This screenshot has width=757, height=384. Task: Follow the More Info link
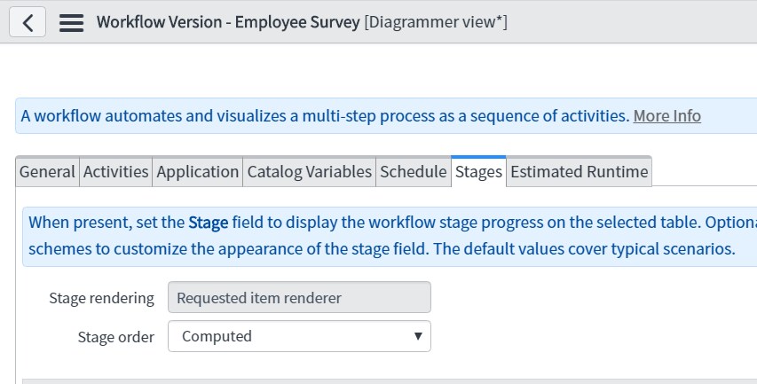tap(666, 116)
